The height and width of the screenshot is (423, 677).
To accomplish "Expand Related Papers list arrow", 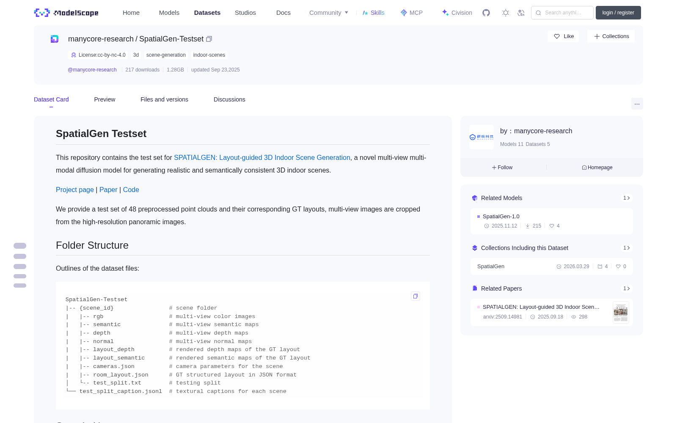I will 627,288.
